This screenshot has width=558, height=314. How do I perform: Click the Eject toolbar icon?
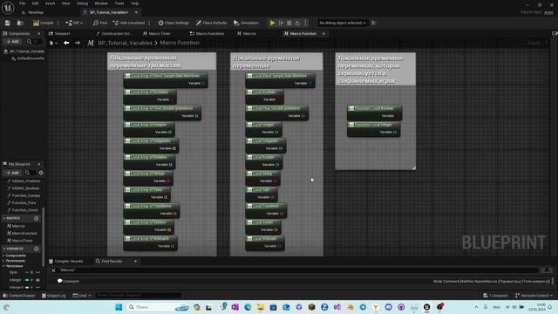point(297,23)
